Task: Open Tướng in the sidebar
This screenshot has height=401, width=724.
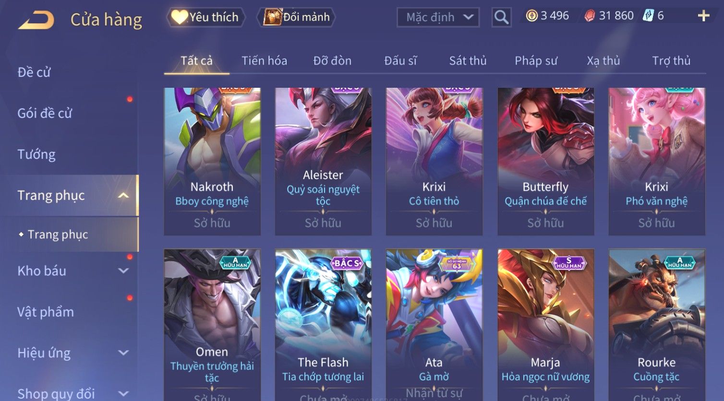Action: point(36,154)
